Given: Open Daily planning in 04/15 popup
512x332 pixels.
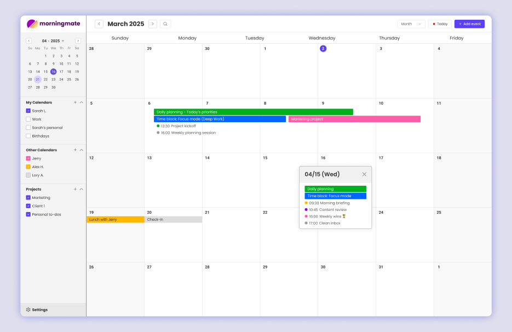Looking at the screenshot, I should pos(335,189).
